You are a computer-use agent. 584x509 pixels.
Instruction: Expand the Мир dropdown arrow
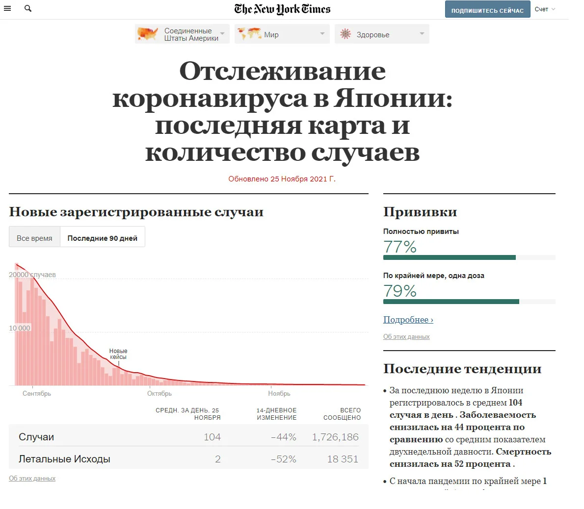(322, 33)
